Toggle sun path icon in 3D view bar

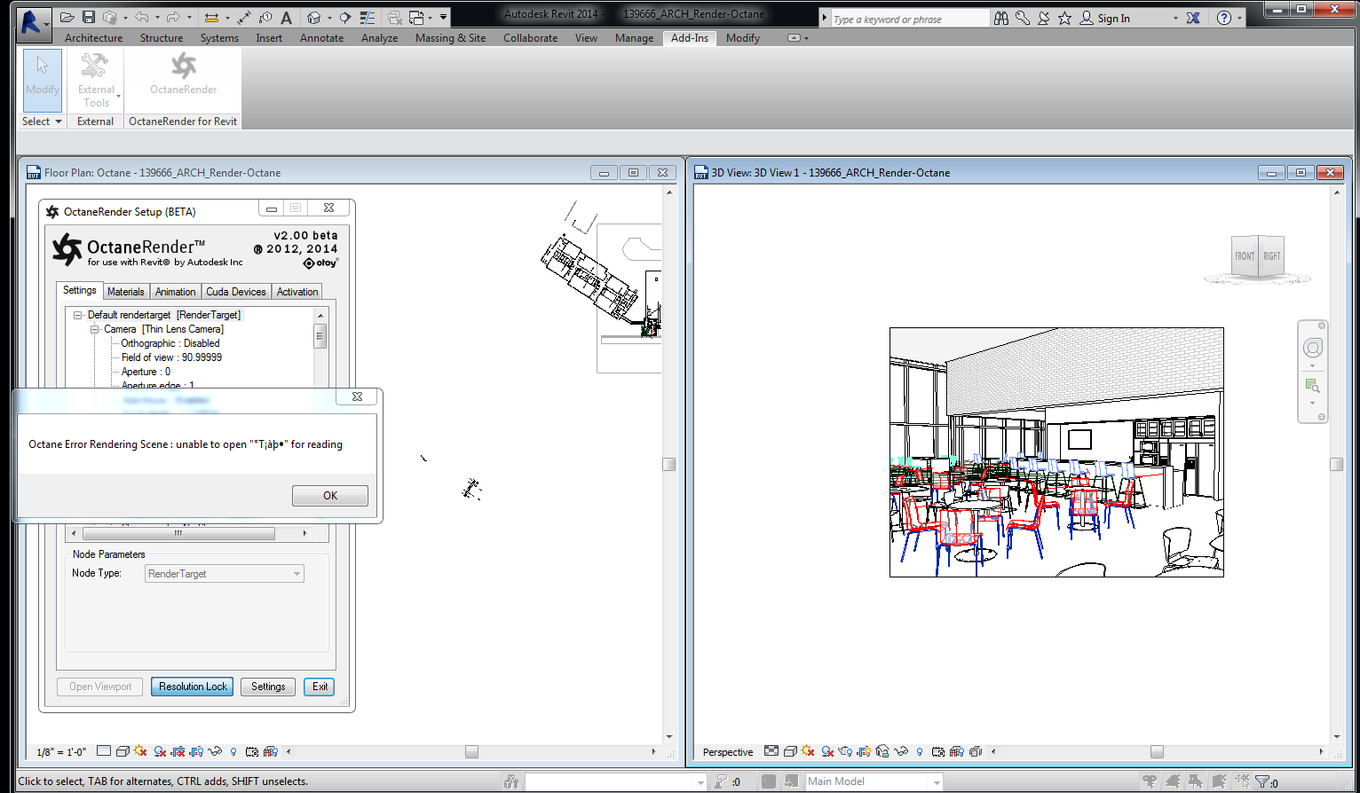click(807, 751)
